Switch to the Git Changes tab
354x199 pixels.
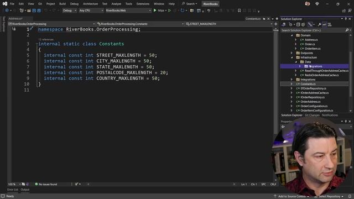(312, 115)
